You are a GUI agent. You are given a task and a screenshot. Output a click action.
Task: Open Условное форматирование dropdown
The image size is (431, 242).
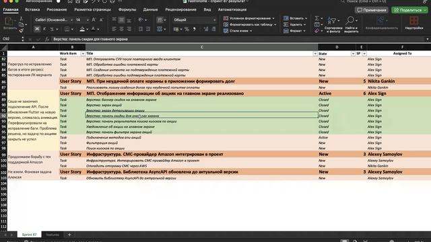(249, 18)
